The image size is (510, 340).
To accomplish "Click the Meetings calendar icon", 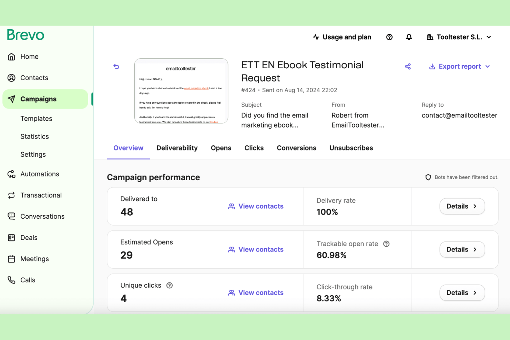I will tap(11, 259).
